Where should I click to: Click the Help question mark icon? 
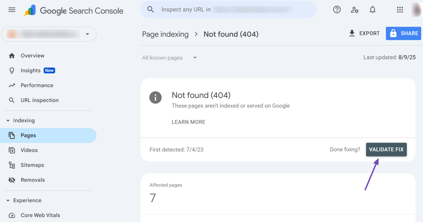click(x=337, y=10)
